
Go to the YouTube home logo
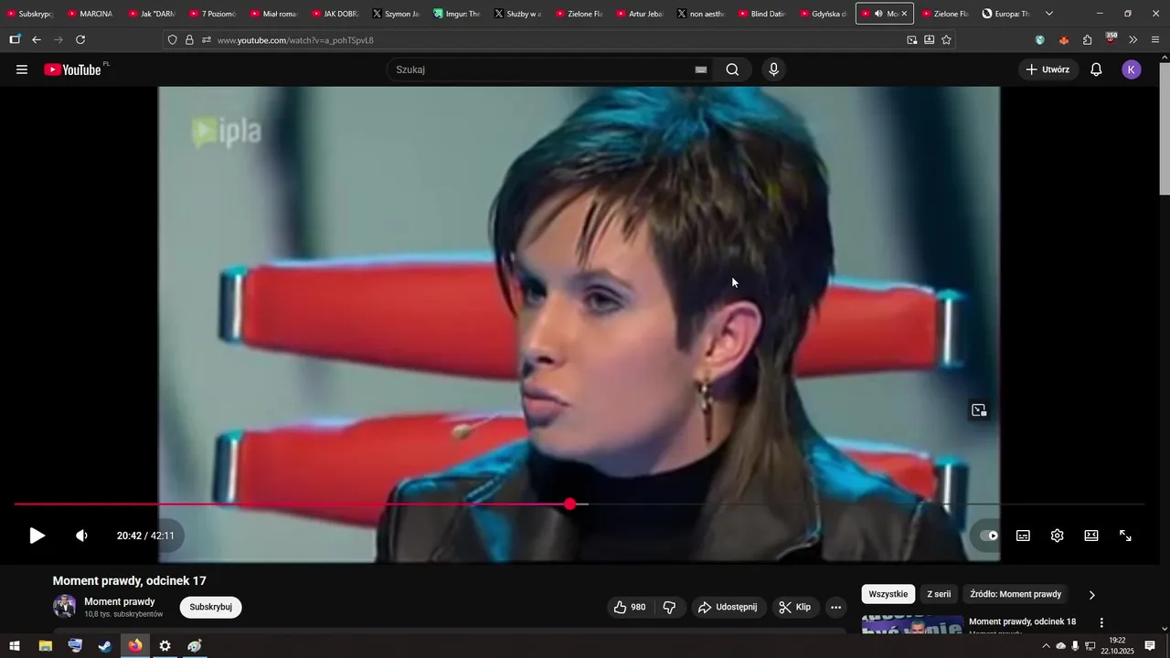(72, 69)
